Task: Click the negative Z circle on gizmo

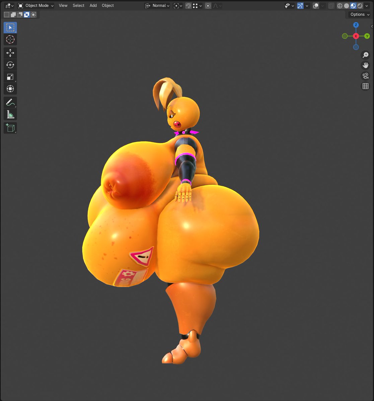Action: coord(356,47)
